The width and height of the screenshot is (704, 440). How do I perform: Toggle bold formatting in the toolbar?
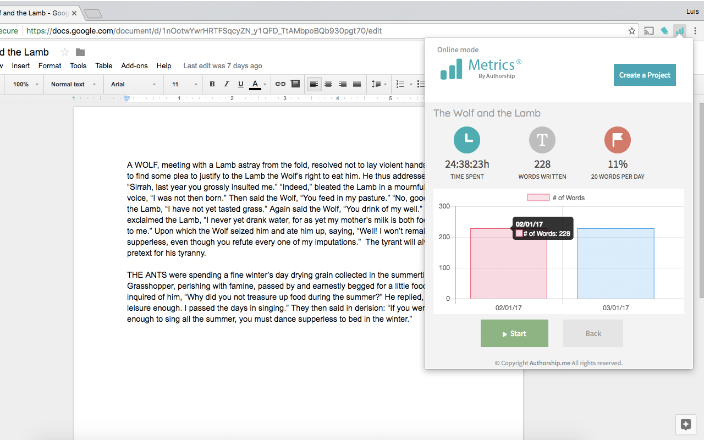(211, 84)
